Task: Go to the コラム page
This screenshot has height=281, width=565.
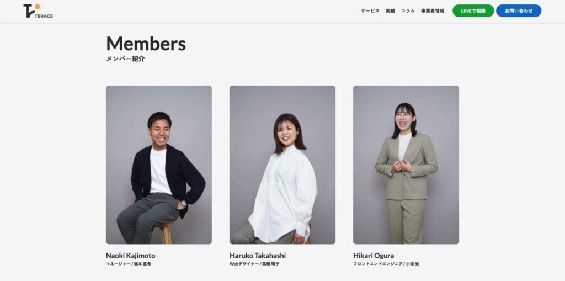Action: coord(408,11)
